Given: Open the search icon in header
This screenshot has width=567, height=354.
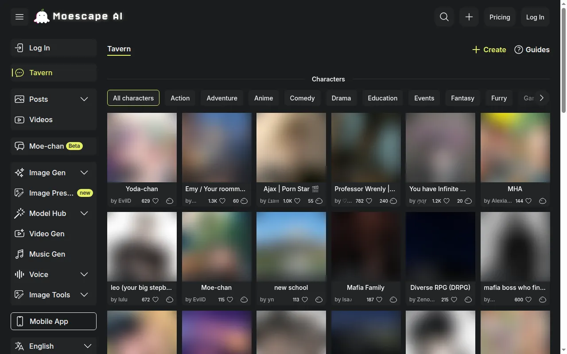Looking at the screenshot, I should click(444, 17).
